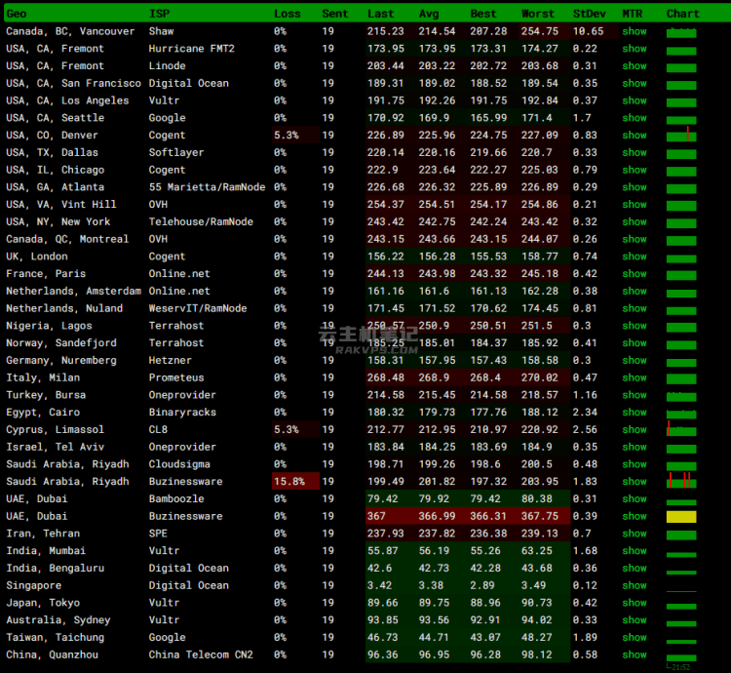Screen dimensions: 731x673
Task: Click chart bar with red spikes, Riyadh Buzinessware
Action: click(681, 481)
